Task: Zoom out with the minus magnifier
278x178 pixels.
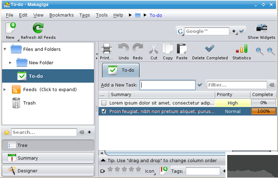Action: [271, 51]
